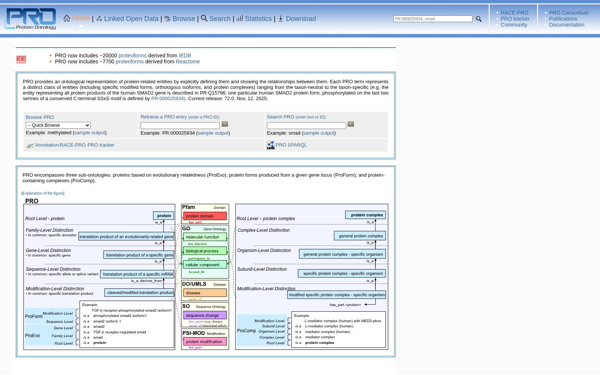This screenshot has width=600, height=375.
Task: Click the Browse list icon
Action: coord(167,18)
